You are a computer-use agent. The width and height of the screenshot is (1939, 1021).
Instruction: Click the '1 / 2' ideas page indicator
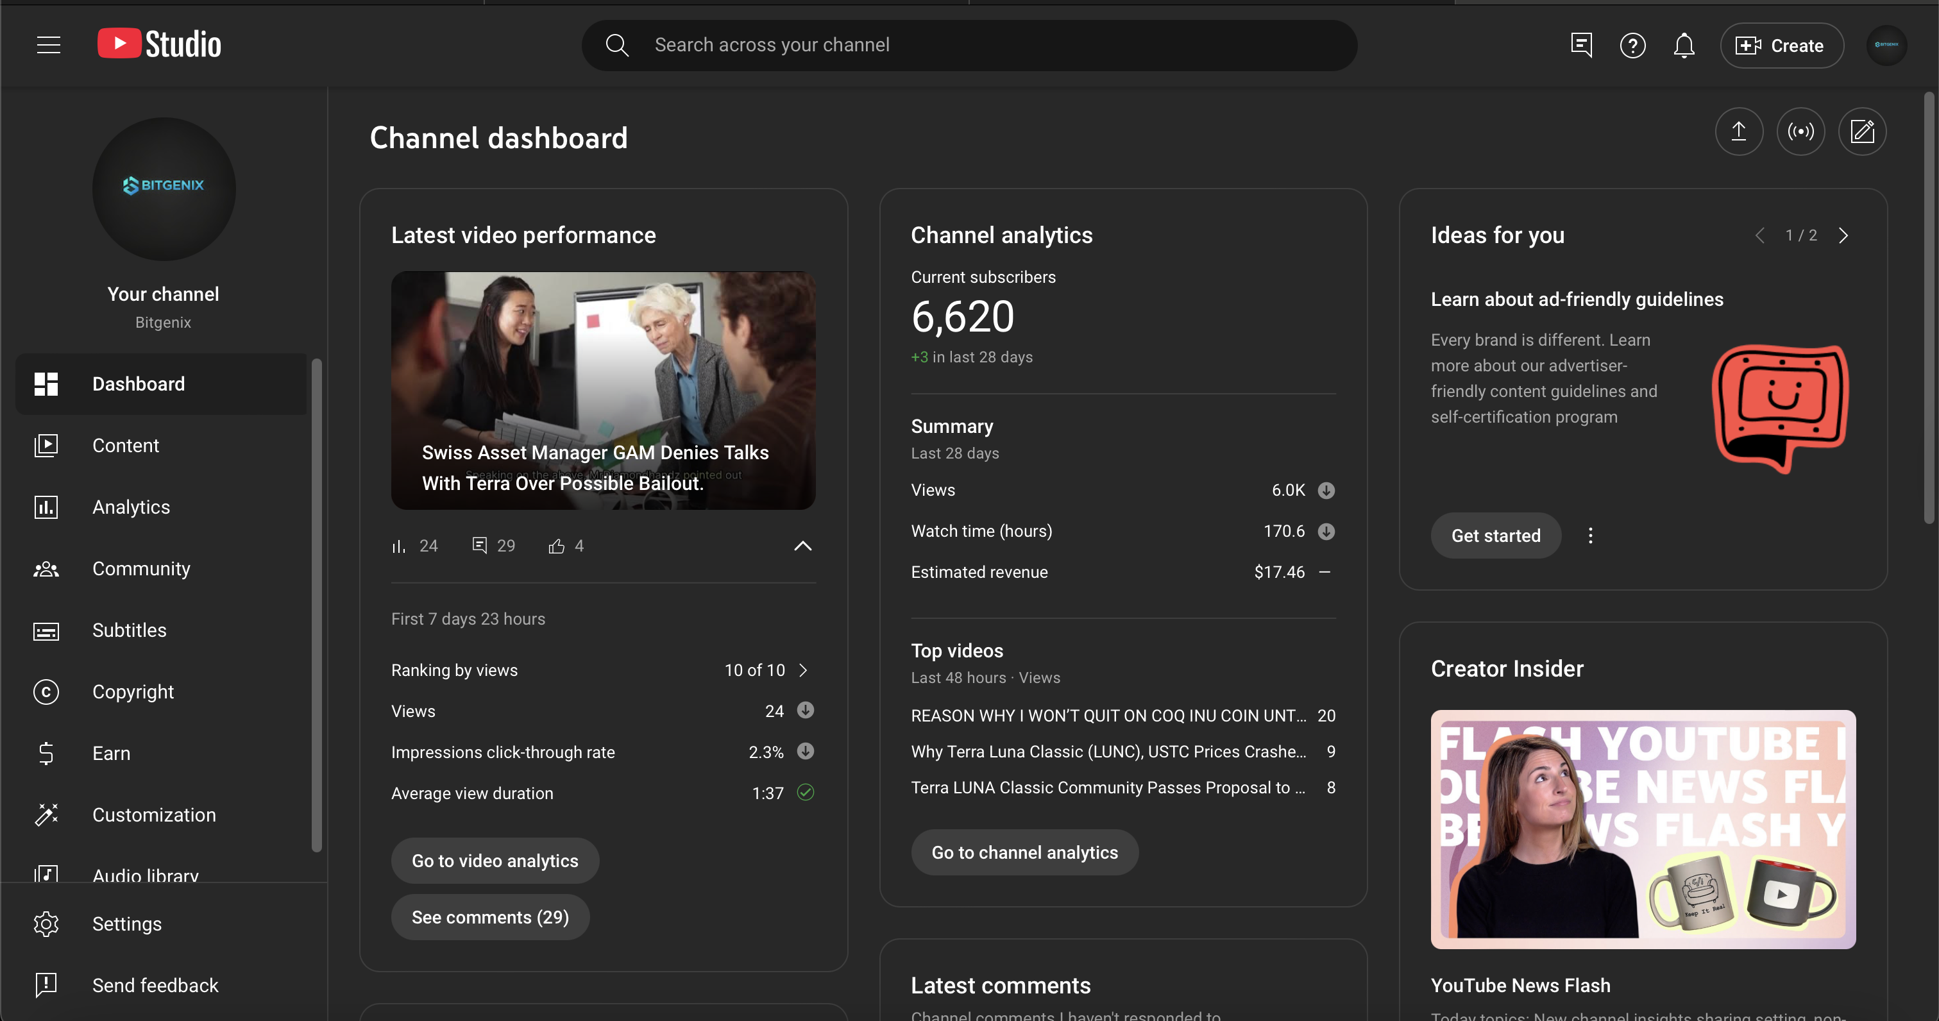coord(1801,235)
